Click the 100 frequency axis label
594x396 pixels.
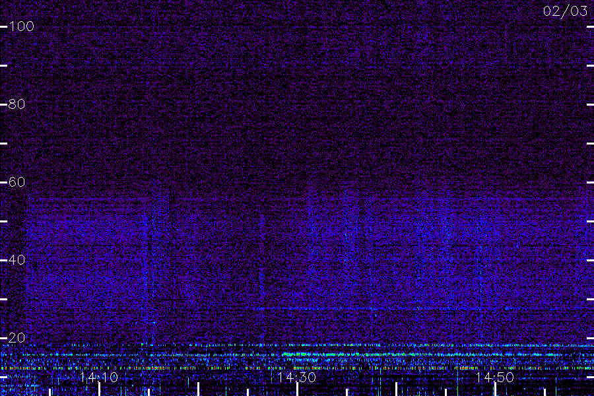point(21,26)
